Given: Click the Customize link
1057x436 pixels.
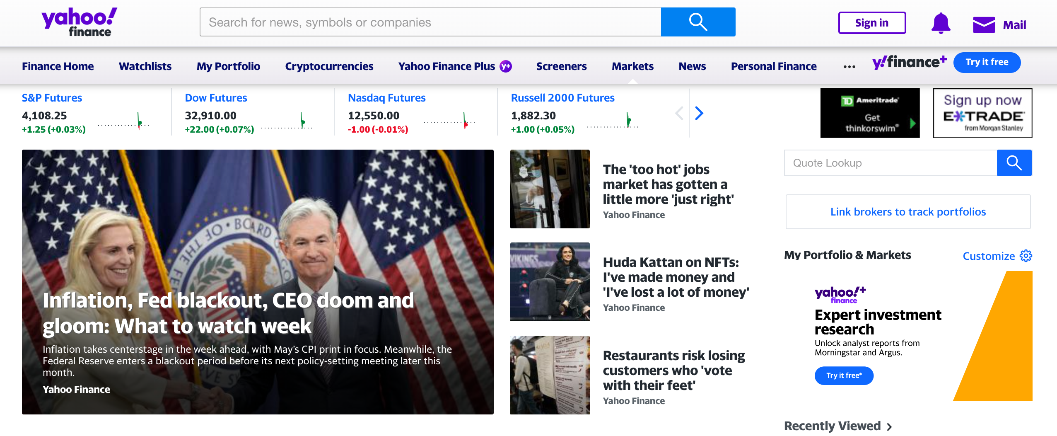Looking at the screenshot, I should click(989, 256).
